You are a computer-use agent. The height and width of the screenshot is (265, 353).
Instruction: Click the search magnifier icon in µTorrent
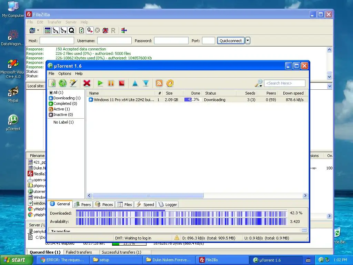click(259, 83)
